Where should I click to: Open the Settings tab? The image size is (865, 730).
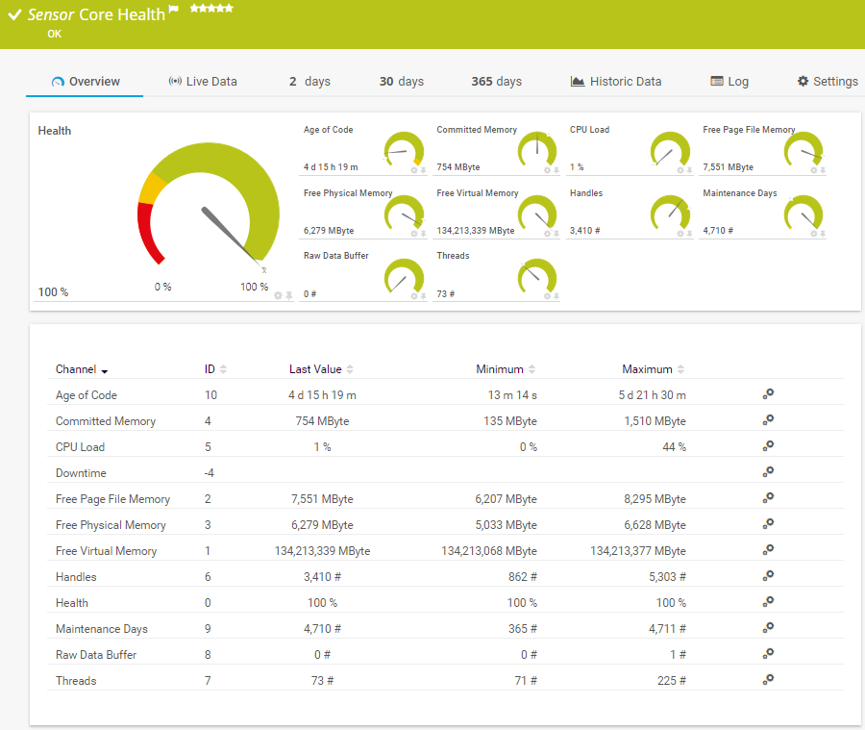tap(828, 82)
